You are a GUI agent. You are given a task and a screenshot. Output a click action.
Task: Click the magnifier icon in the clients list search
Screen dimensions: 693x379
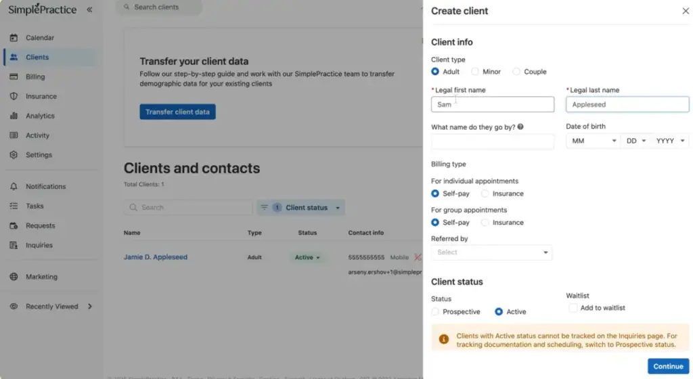click(x=133, y=207)
